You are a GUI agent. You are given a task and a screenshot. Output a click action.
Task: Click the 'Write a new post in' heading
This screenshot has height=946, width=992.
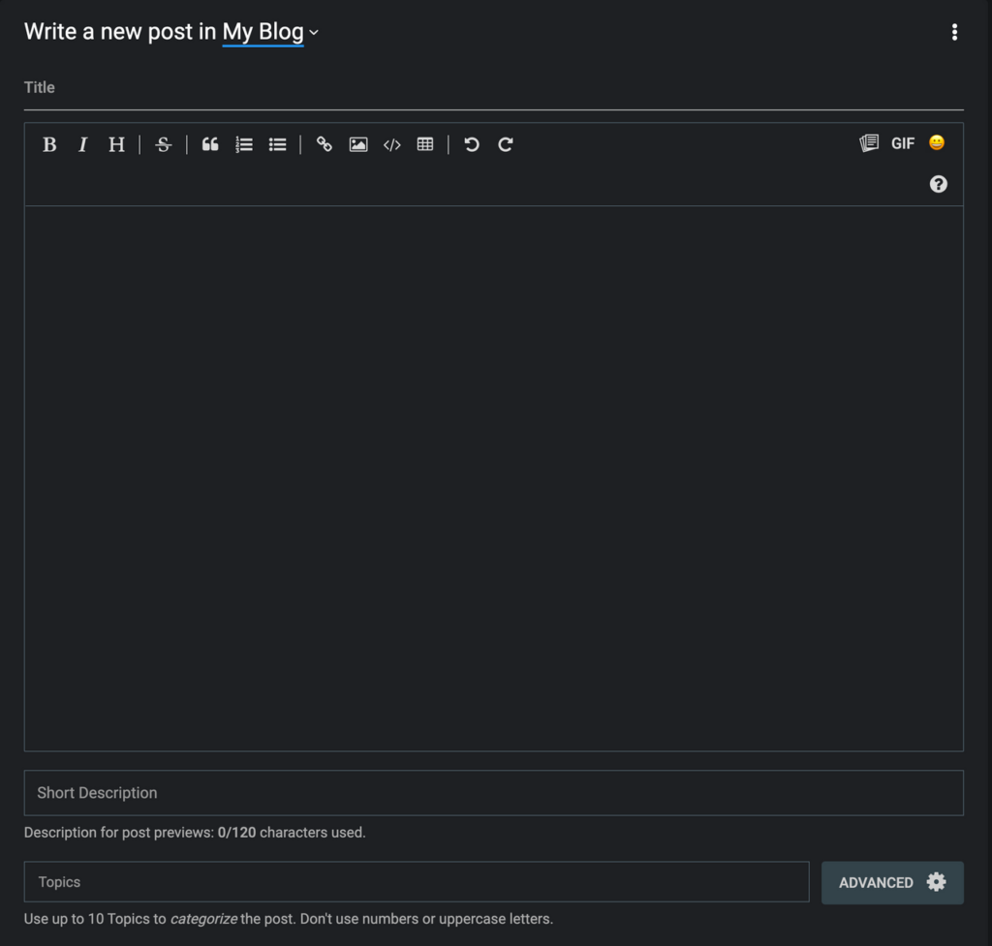(x=120, y=32)
